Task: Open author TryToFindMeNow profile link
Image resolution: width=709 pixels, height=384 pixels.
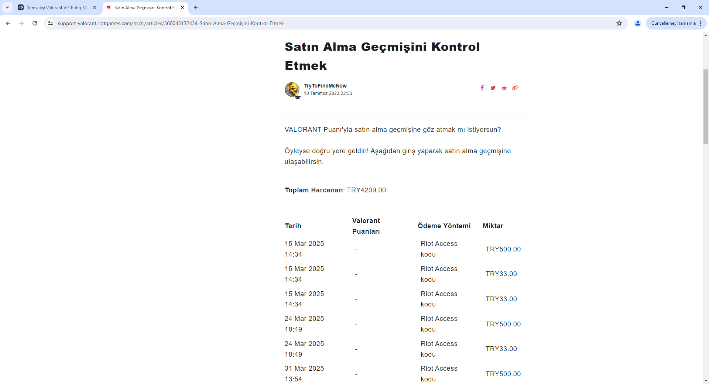Action: tap(325, 86)
